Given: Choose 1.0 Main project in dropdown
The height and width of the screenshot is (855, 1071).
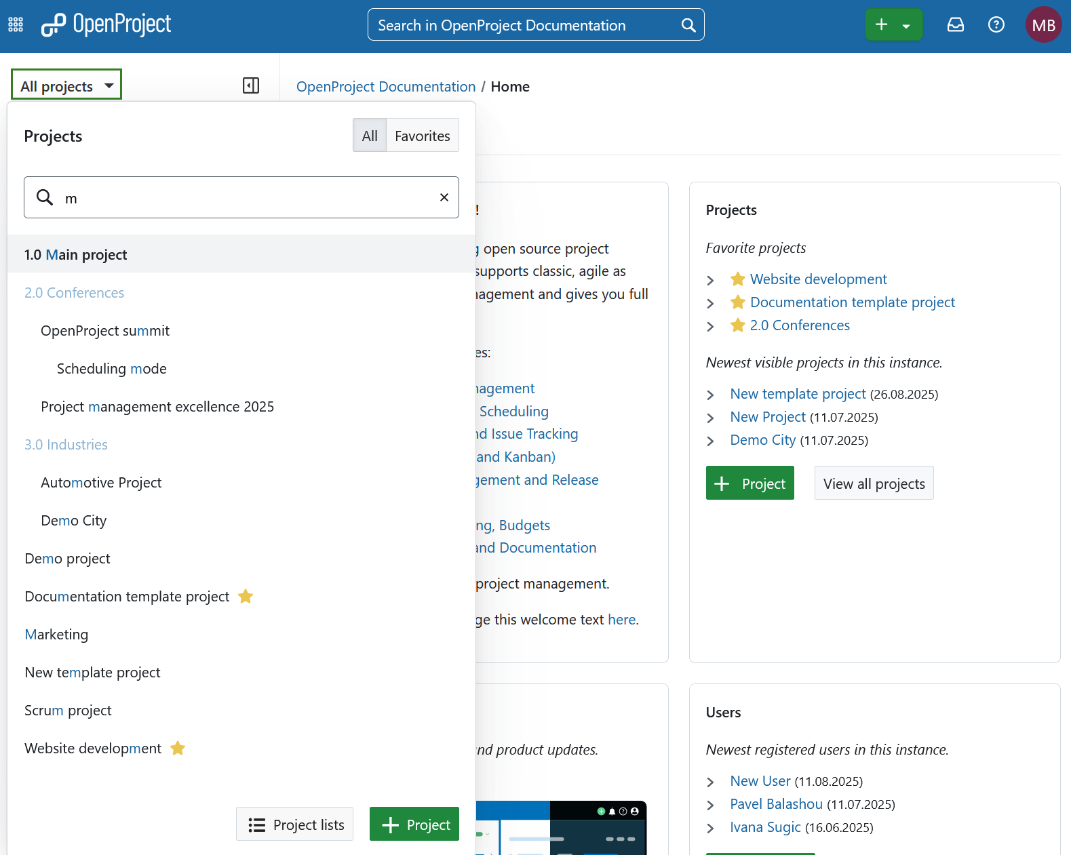Looking at the screenshot, I should pos(76,254).
